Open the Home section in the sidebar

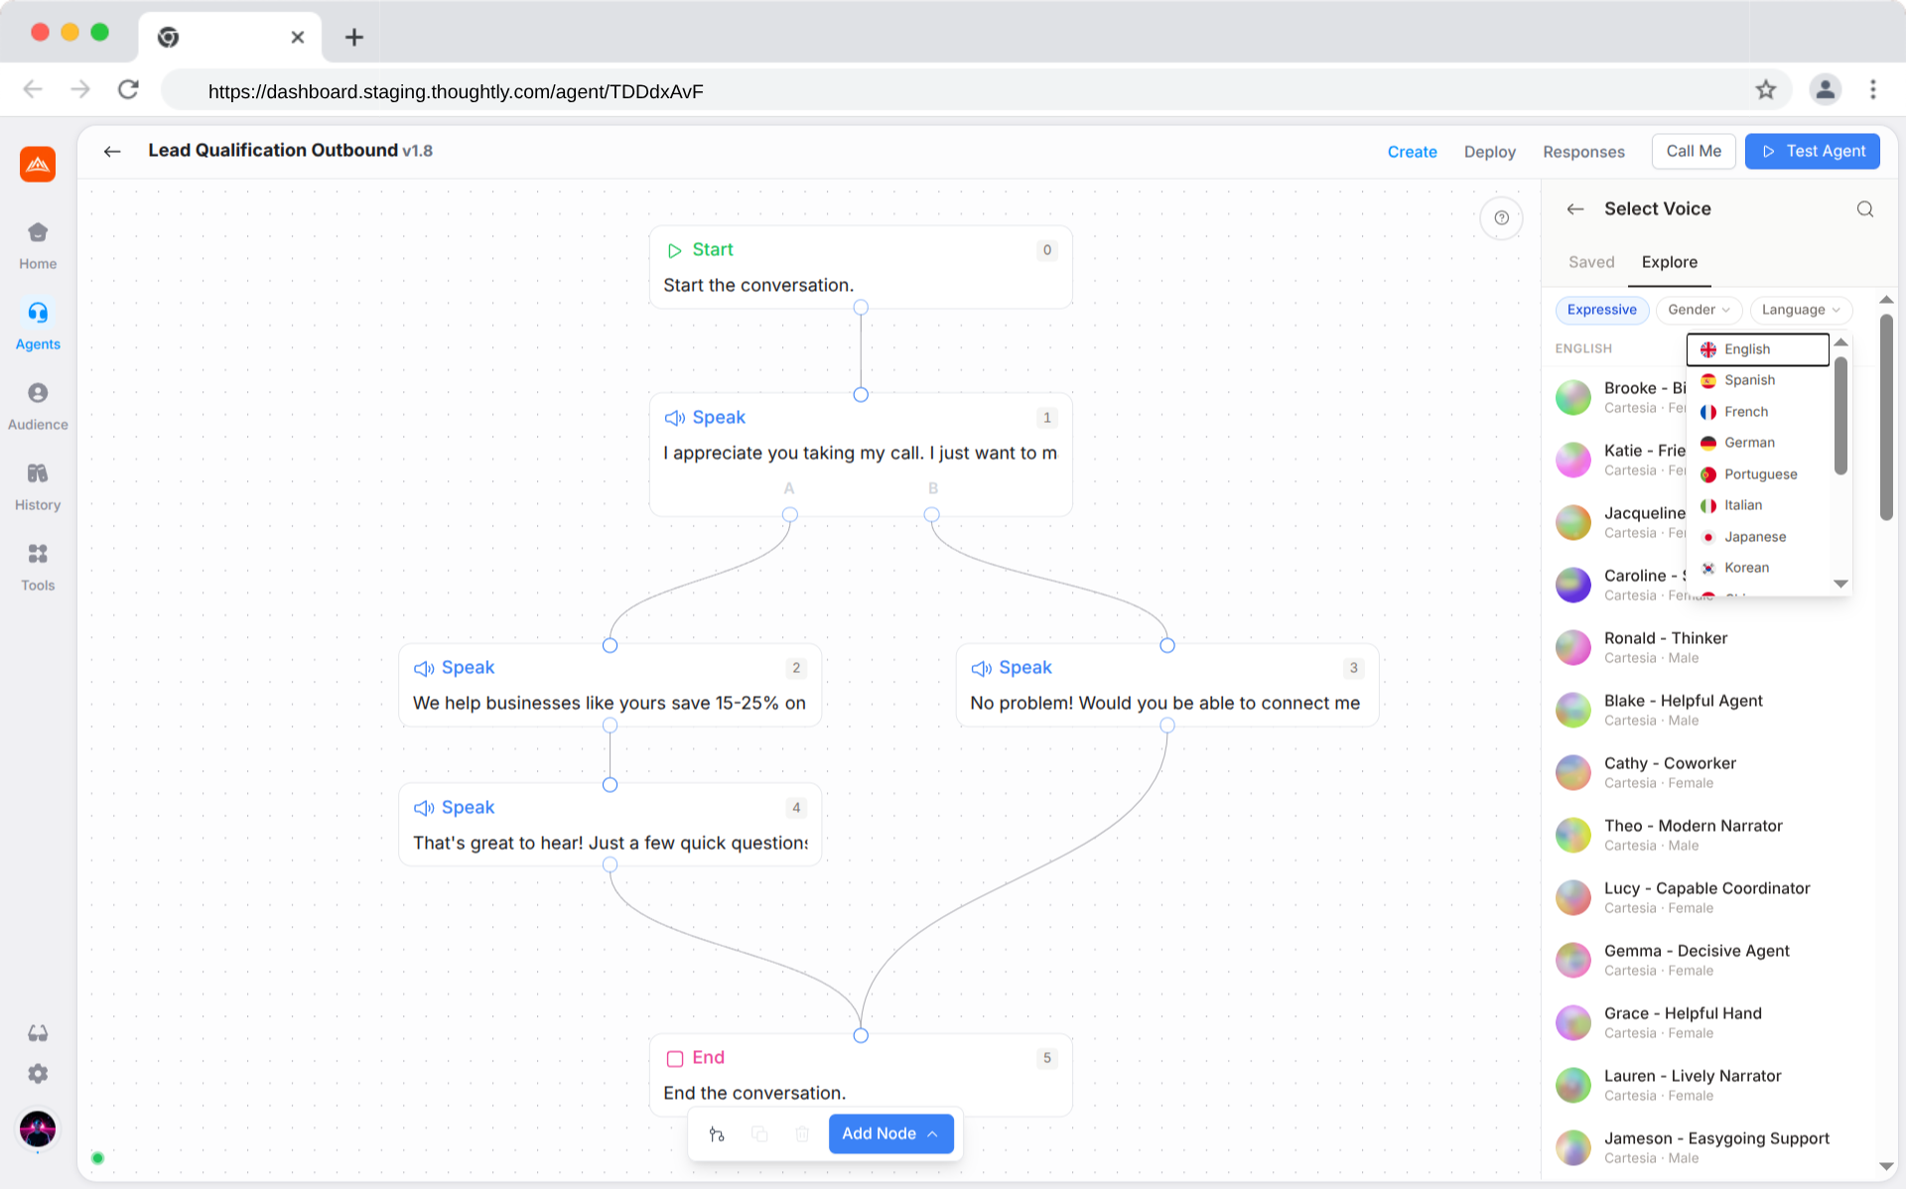click(x=38, y=243)
